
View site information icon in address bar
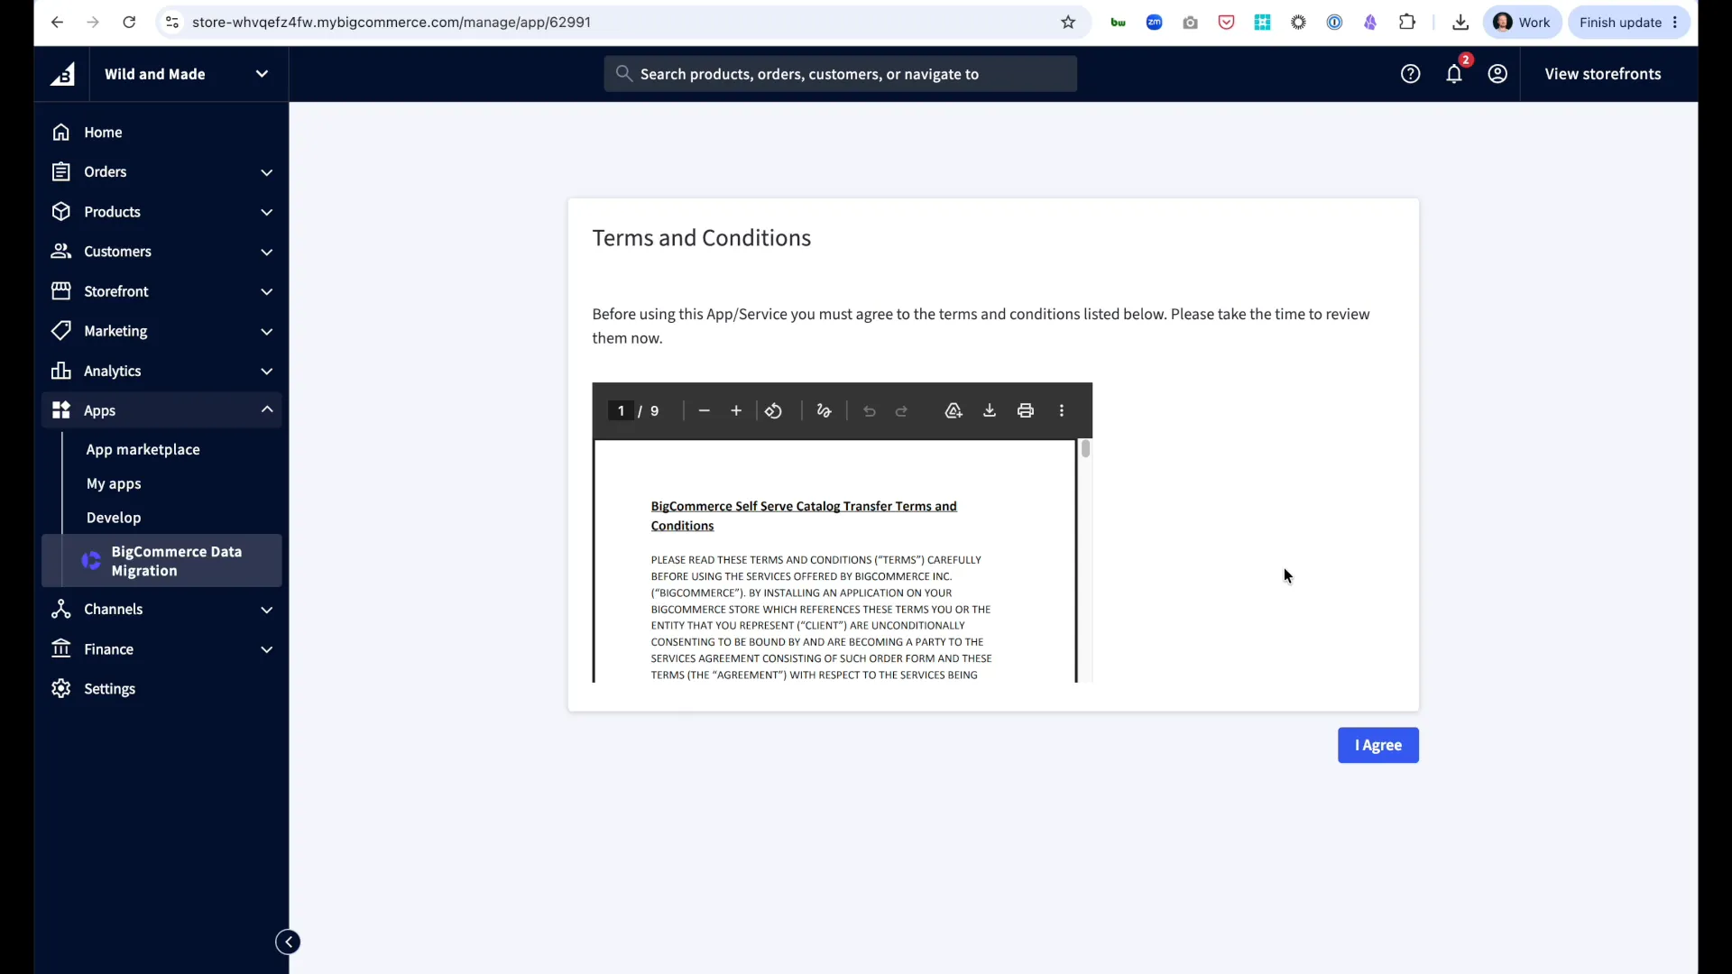click(172, 23)
